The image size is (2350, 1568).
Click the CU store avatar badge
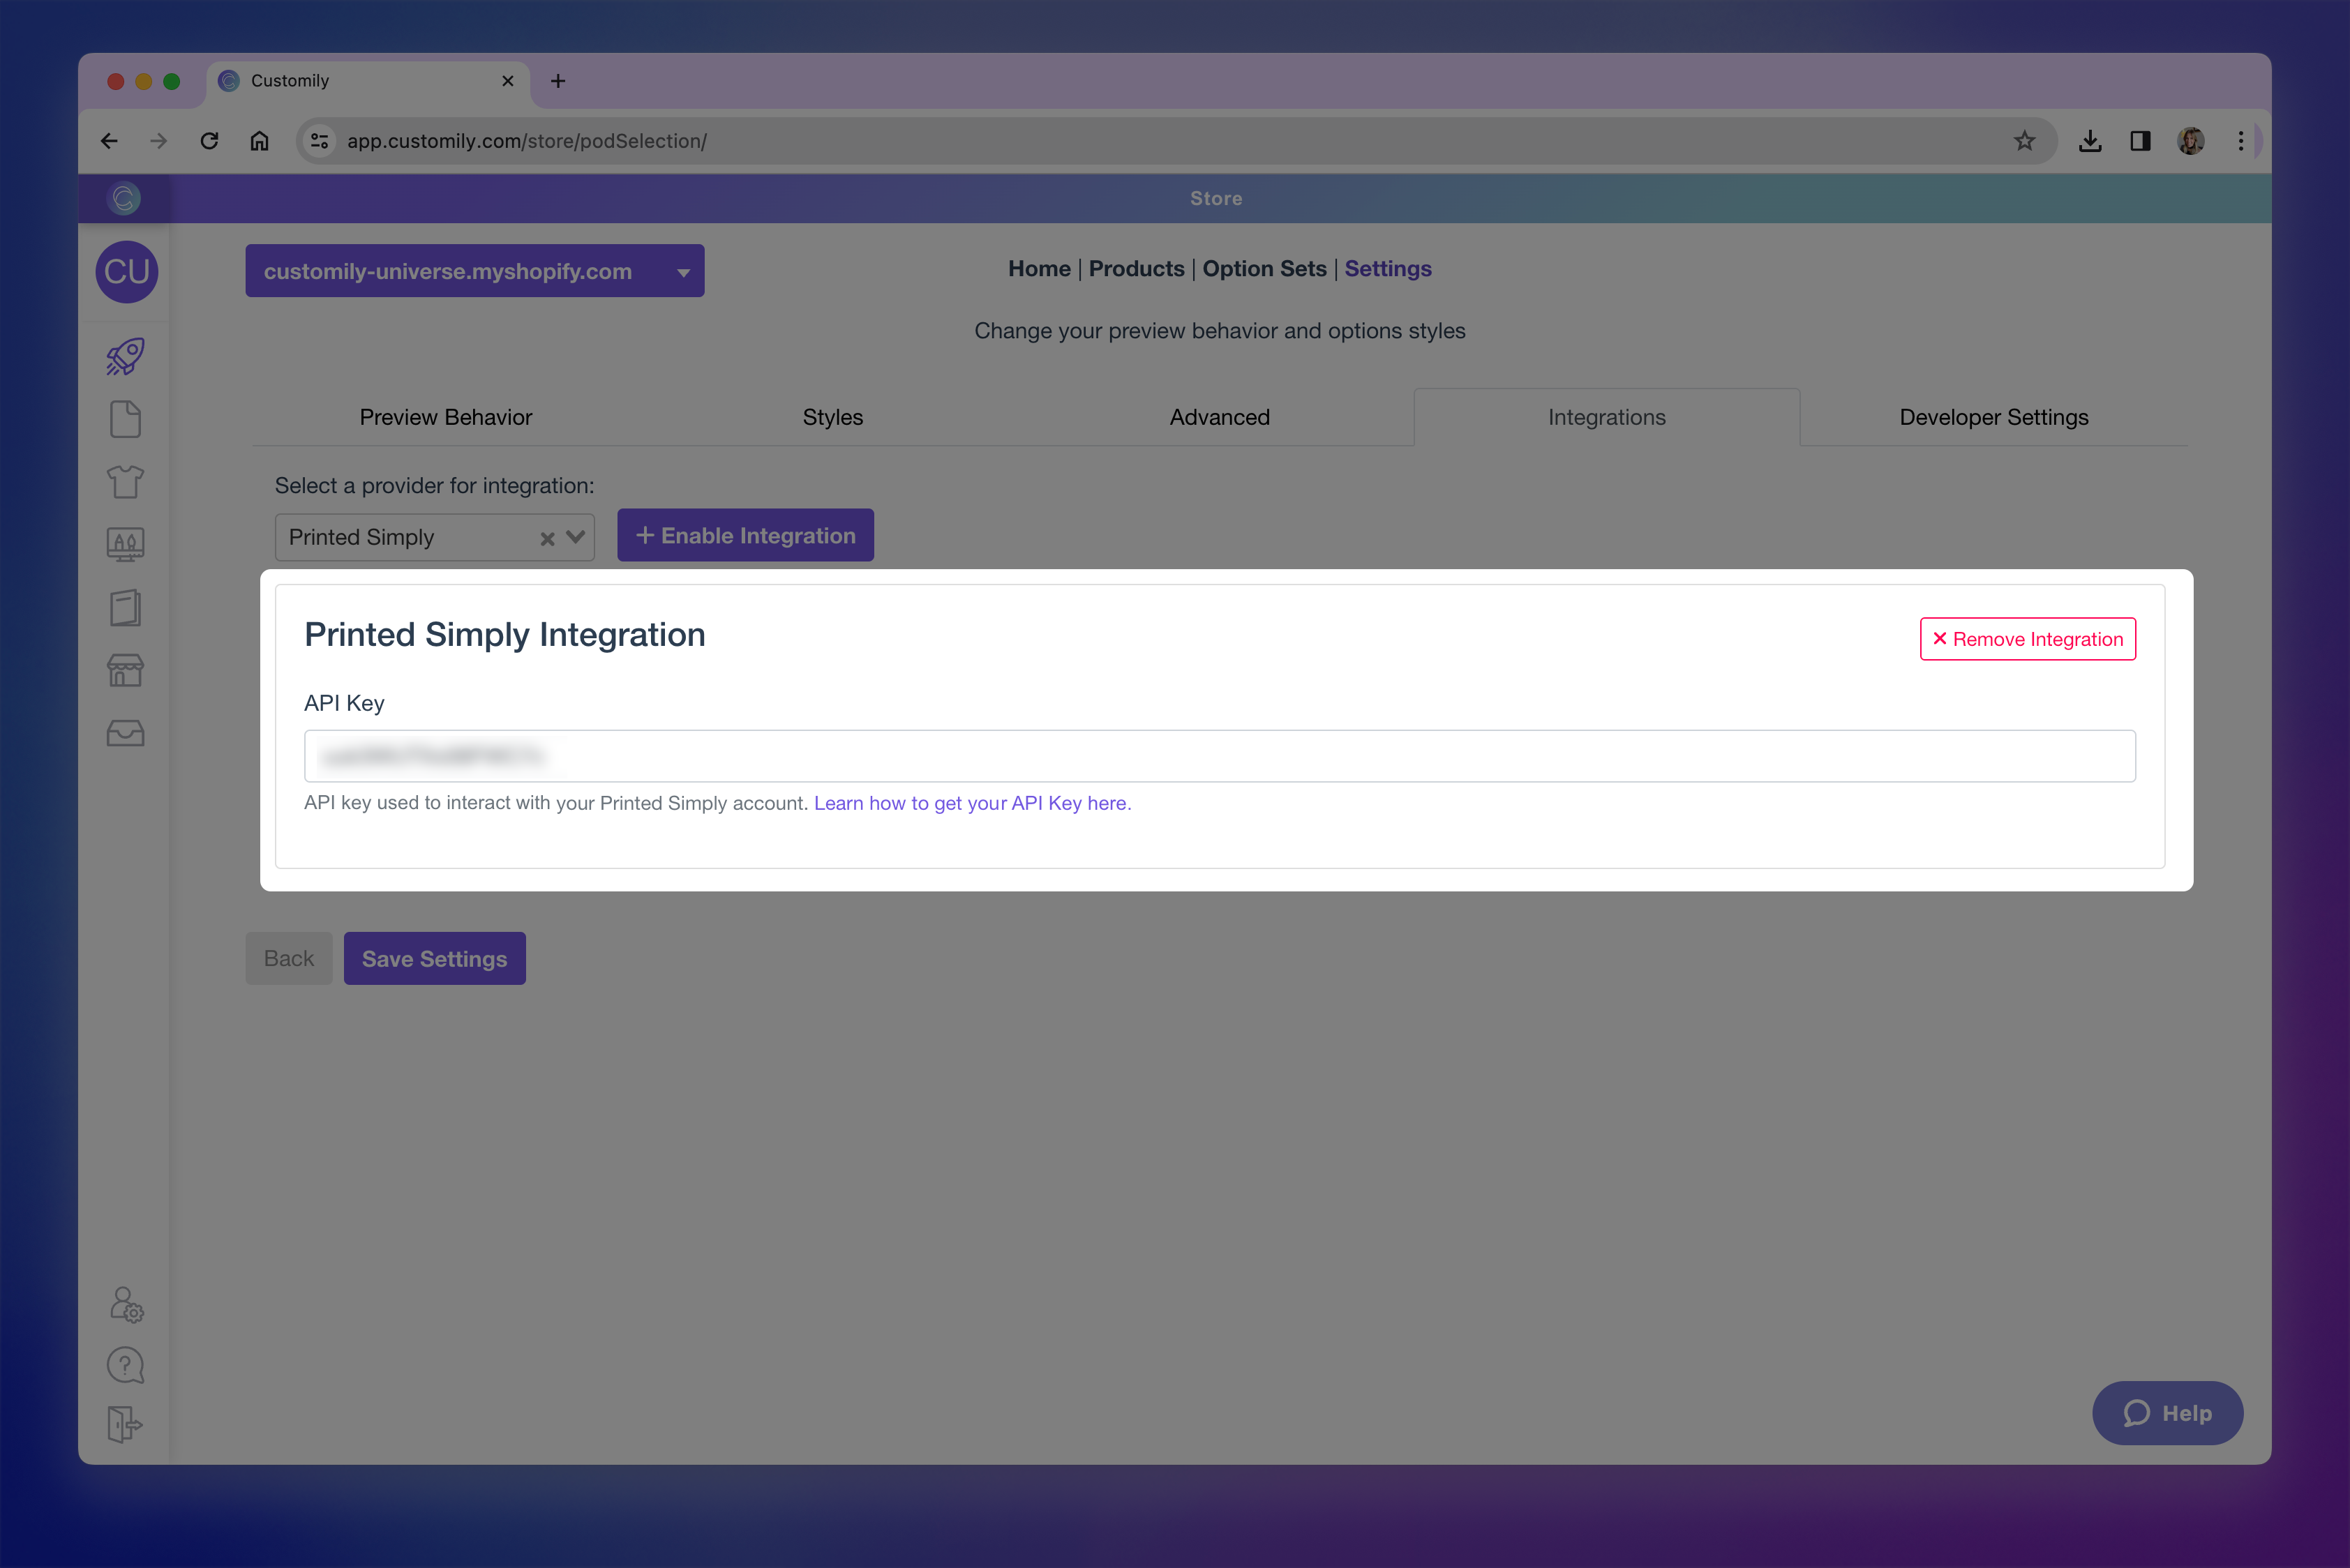(x=127, y=271)
